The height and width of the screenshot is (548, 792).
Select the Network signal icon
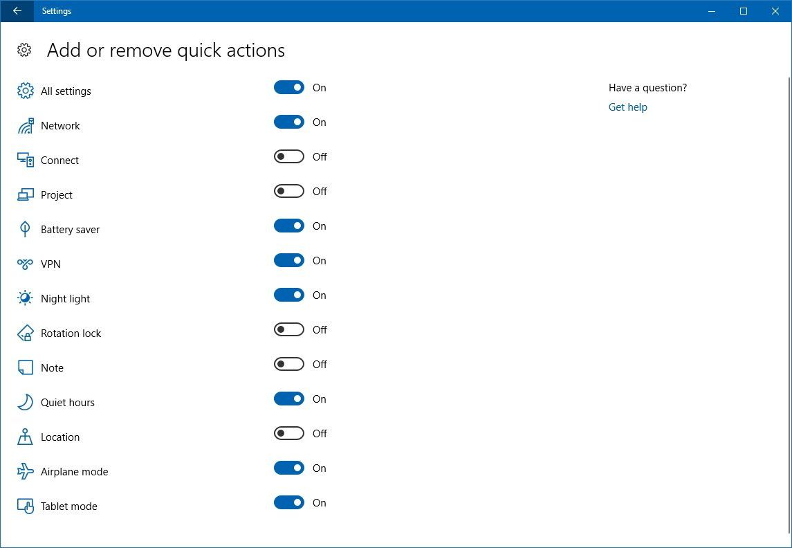pyautogui.click(x=25, y=125)
